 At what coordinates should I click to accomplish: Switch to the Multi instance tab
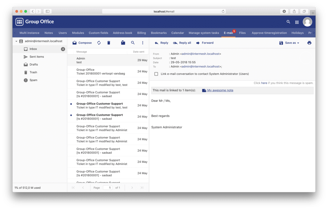29,33
